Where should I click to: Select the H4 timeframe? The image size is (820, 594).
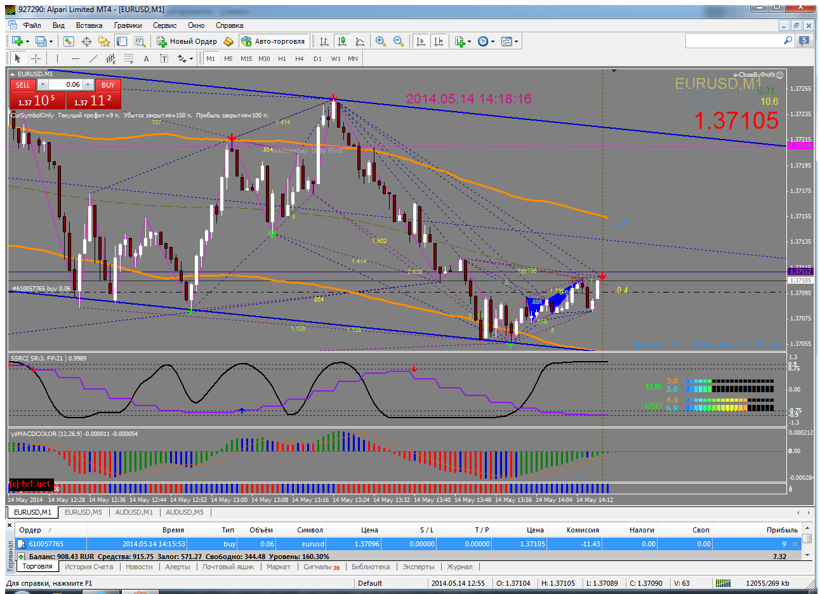coord(300,58)
